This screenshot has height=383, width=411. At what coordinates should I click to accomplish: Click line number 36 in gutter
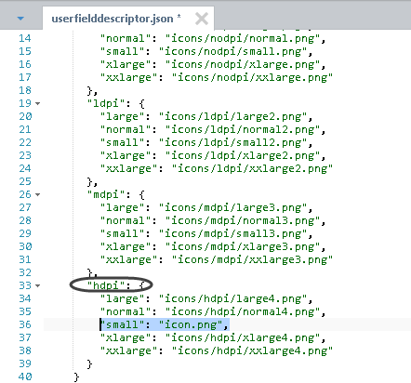click(25, 324)
